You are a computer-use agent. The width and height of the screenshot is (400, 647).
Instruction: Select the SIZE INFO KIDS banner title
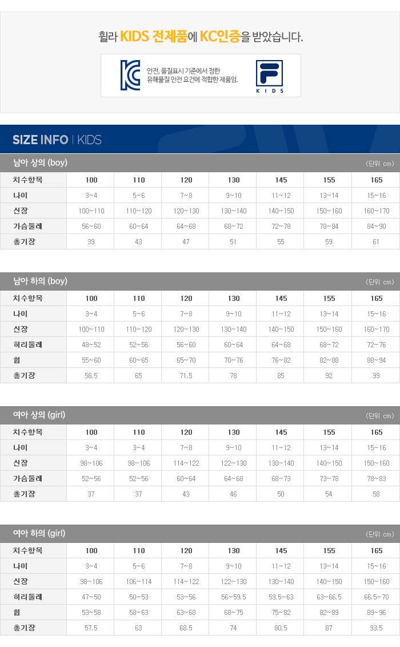pos(57,140)
